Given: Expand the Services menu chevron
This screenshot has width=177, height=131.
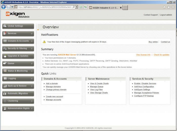Looking at the screenshot, I should (32, 34).
